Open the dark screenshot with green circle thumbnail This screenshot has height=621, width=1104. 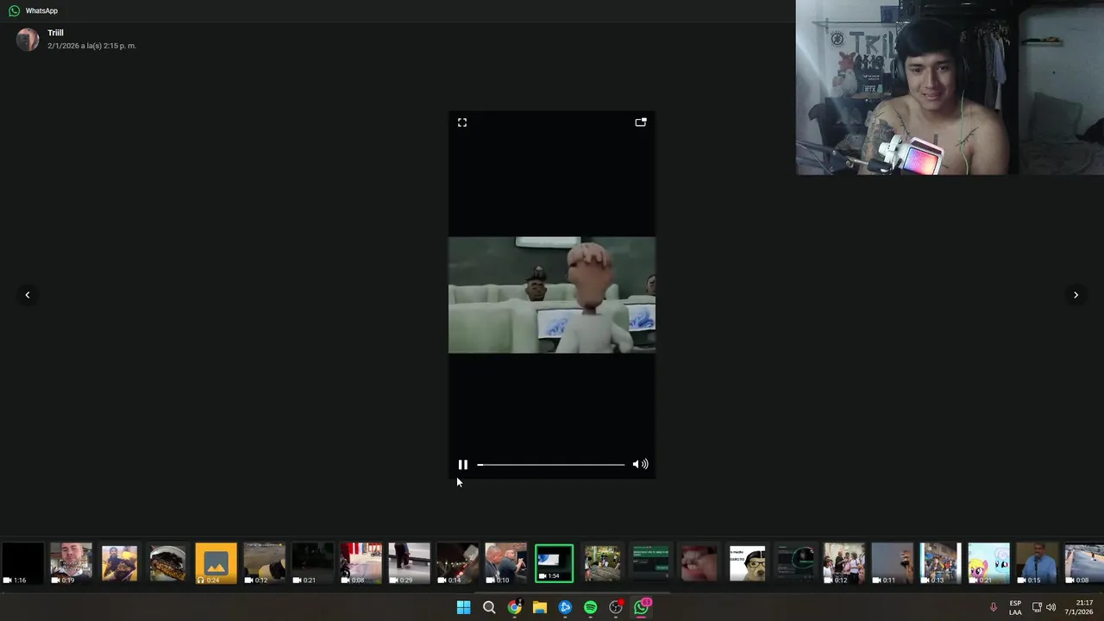click(x=795, y=563)
